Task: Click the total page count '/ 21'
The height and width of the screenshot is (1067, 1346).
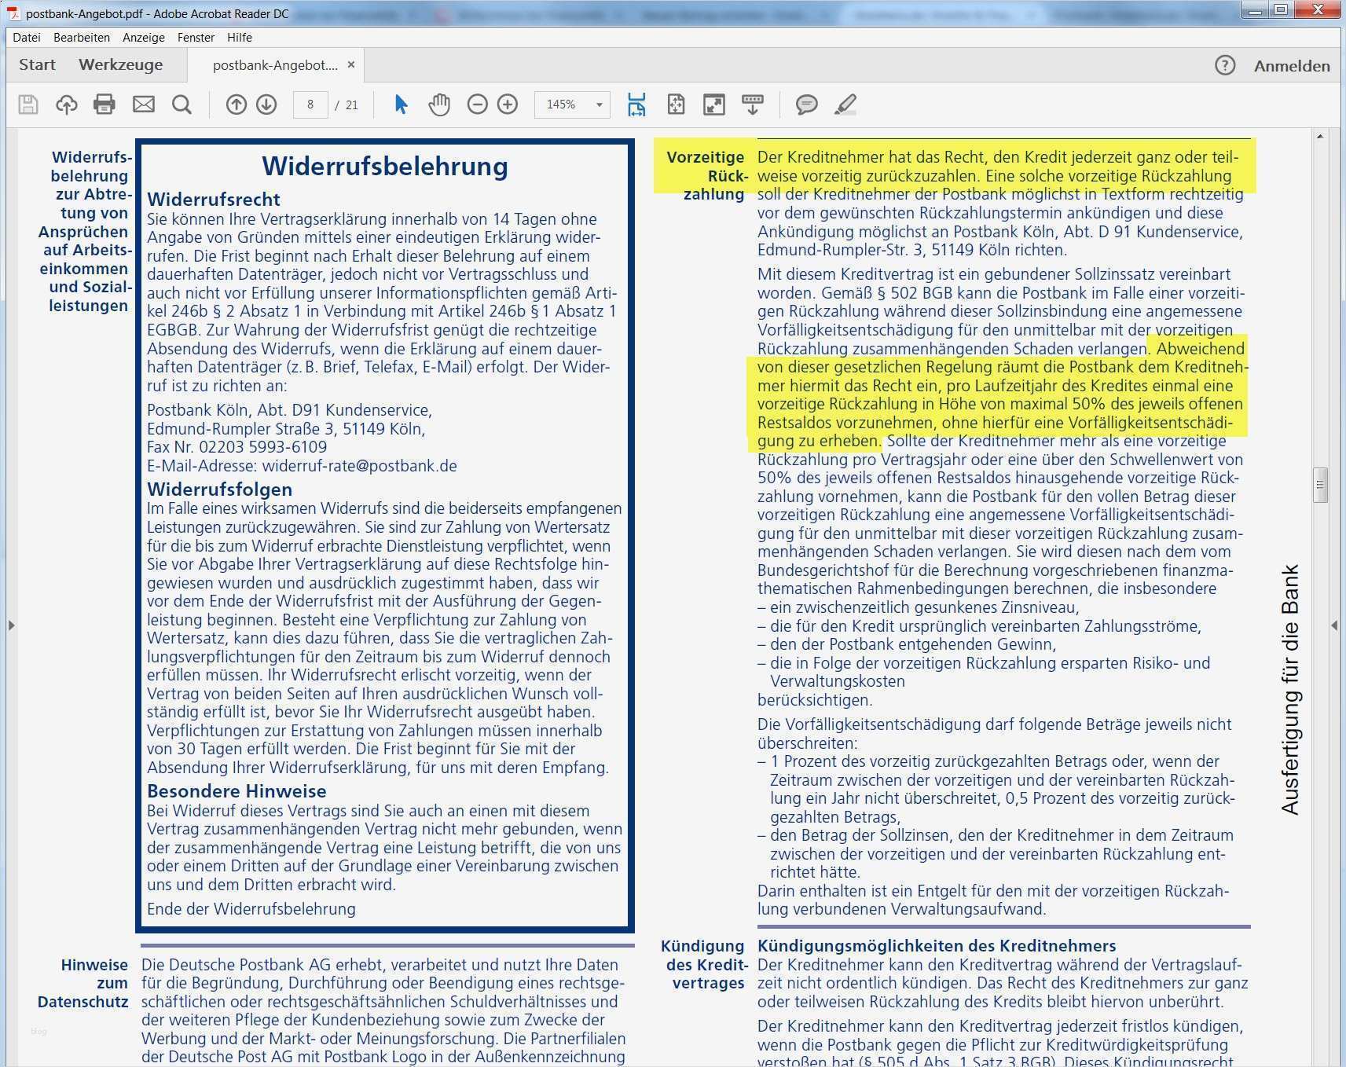Action: (x=347, y=104)
